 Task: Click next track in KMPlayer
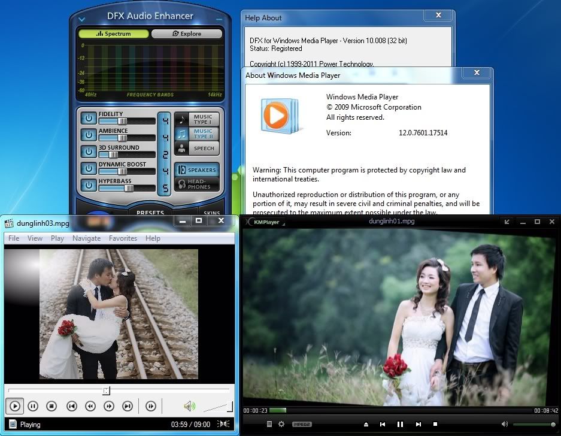pos(419,424)
